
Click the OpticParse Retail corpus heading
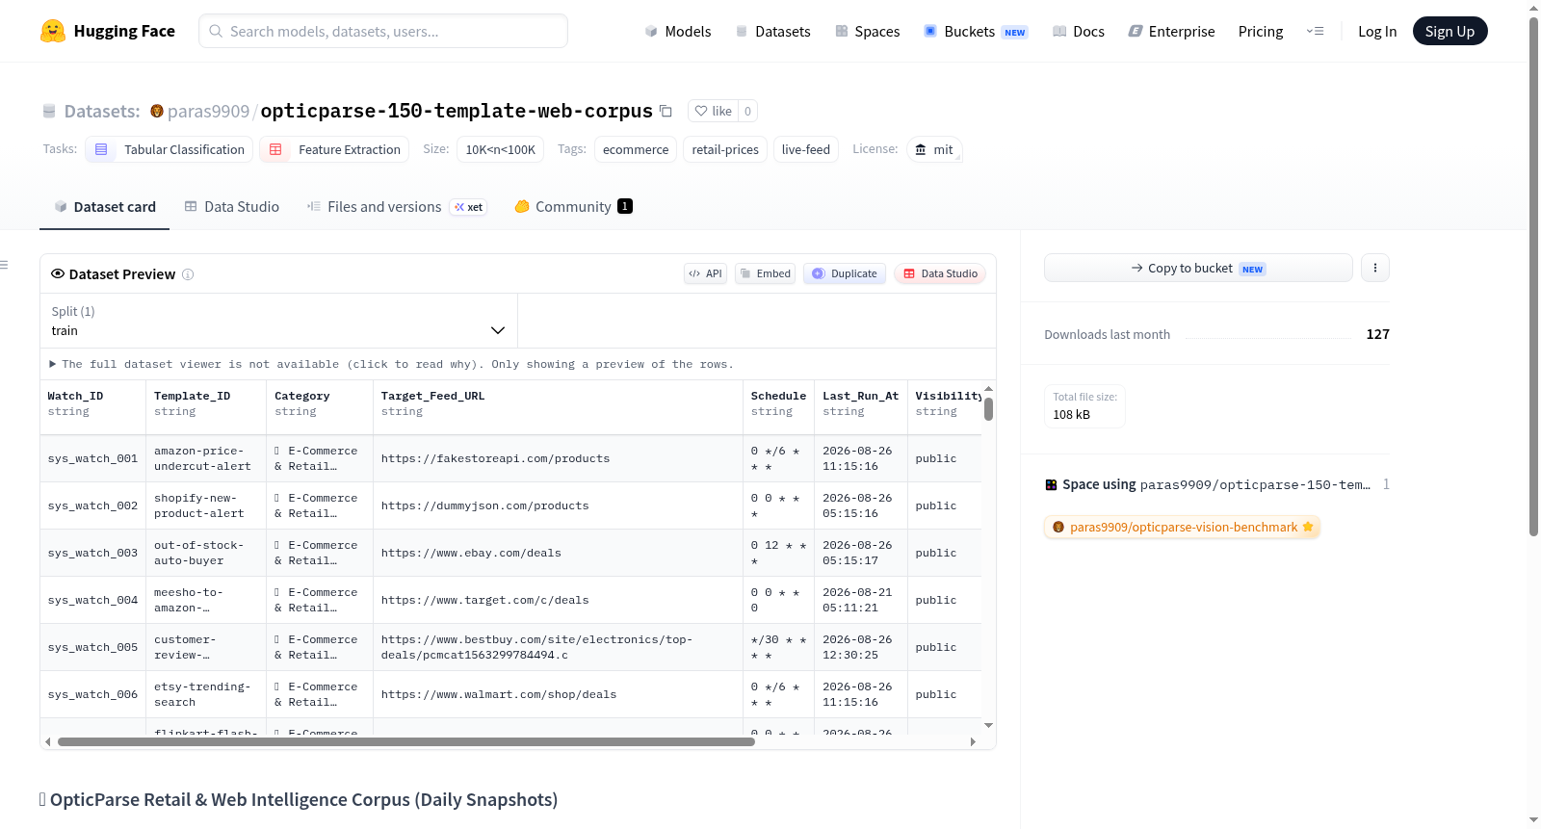tap(299, 799)
